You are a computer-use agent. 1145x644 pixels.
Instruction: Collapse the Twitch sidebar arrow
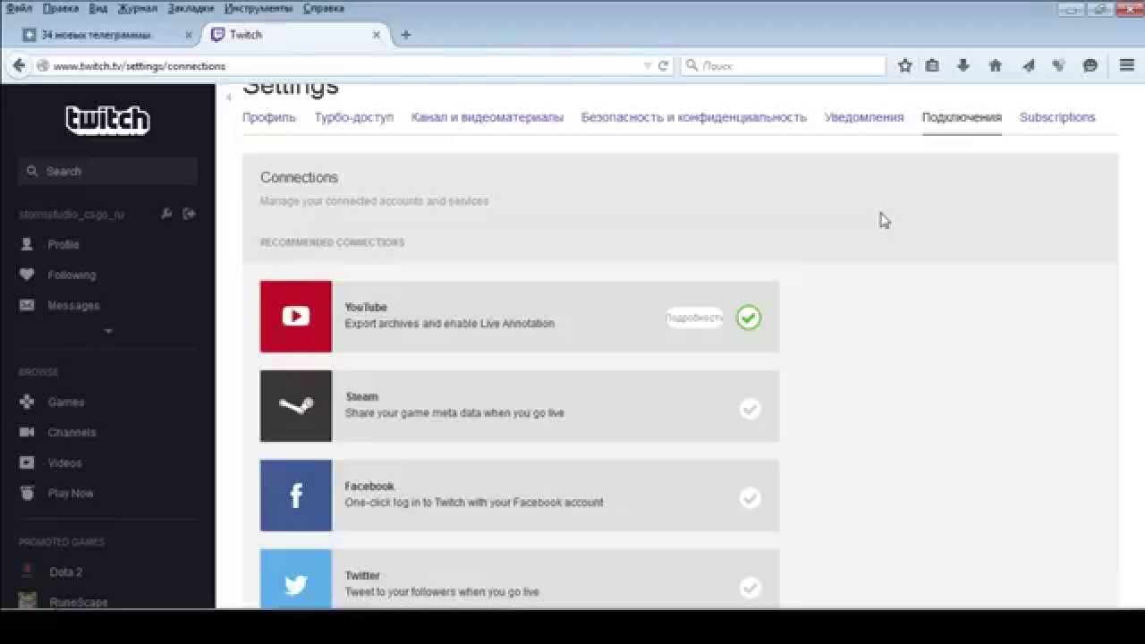(x=228, y=97)
